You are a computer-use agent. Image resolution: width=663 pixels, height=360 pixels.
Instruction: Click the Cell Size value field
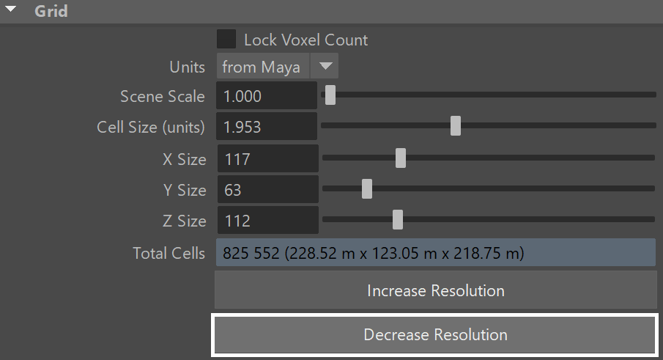tap(267, 127)
